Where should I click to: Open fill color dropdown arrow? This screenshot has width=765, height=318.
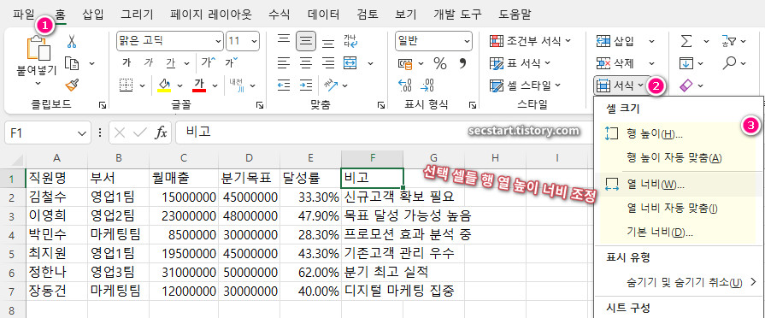pos(179,85)
